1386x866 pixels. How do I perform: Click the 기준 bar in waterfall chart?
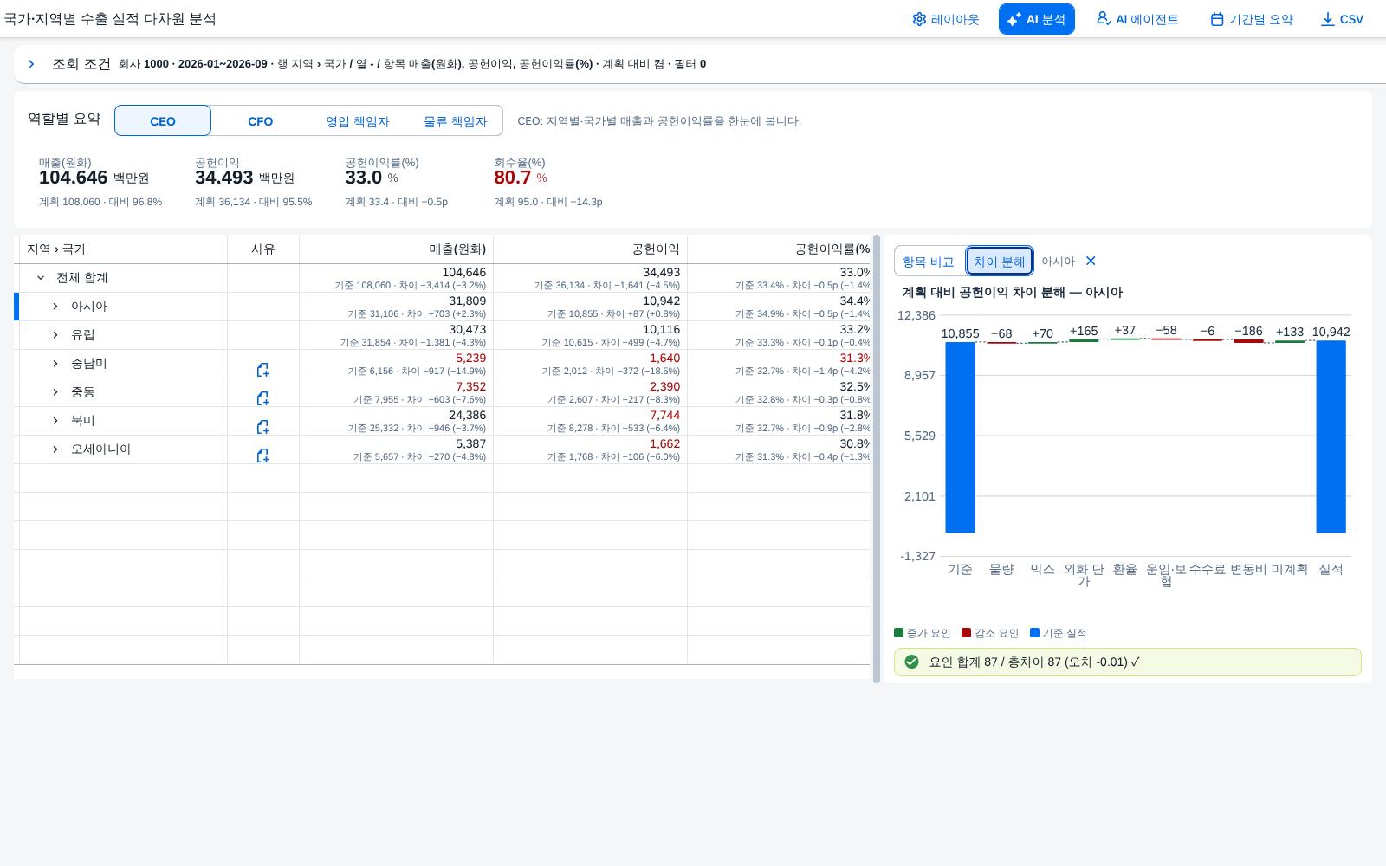[960, 437]
